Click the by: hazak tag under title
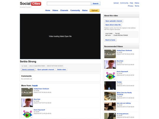Image resolution: width=159 pixels, height=119 pixels. point(24,66)
